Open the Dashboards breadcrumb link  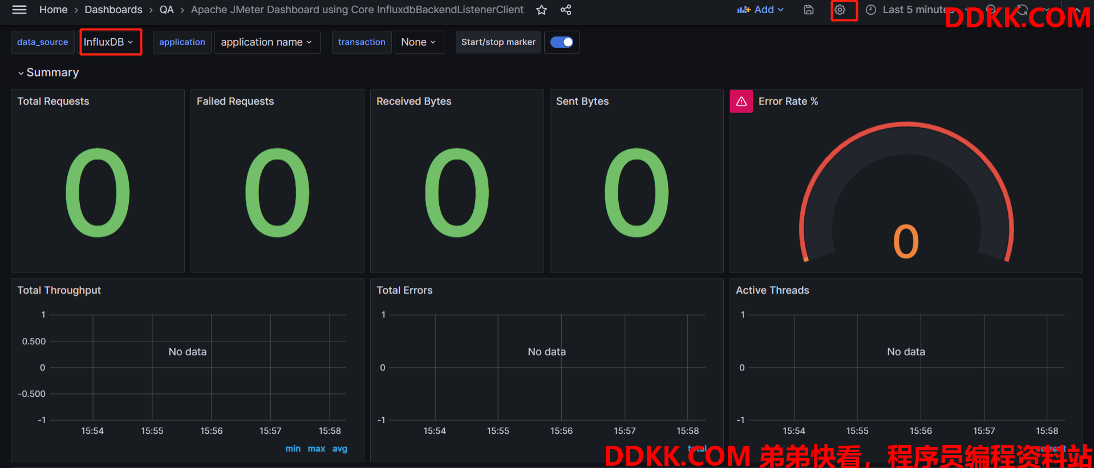pos(114,10)
